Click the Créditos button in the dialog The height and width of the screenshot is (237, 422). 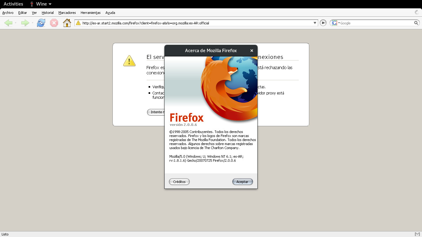click(179, 182)
